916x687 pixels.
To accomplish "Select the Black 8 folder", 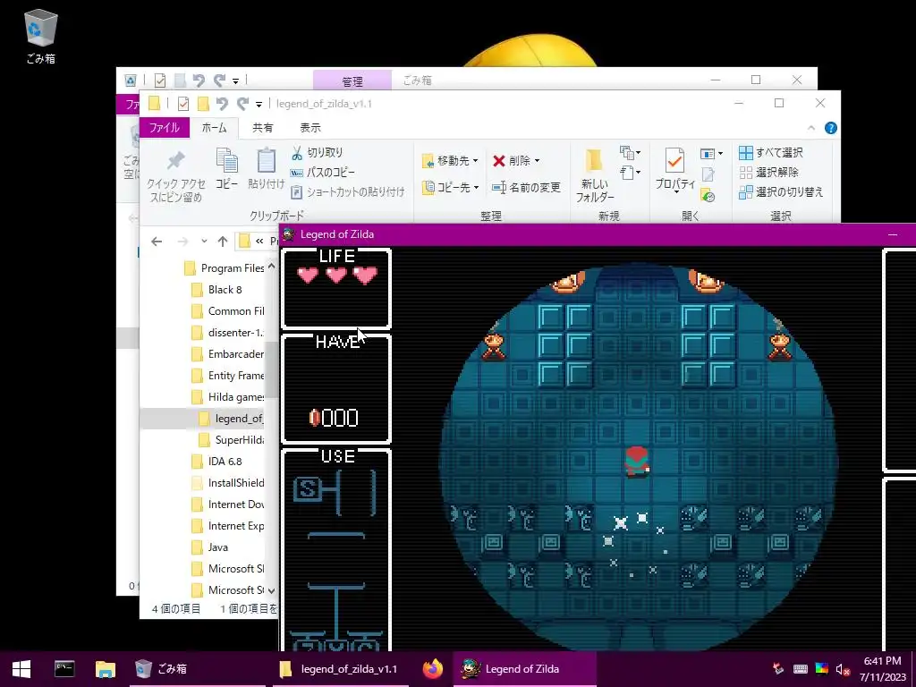I will [x=216, y=290].
